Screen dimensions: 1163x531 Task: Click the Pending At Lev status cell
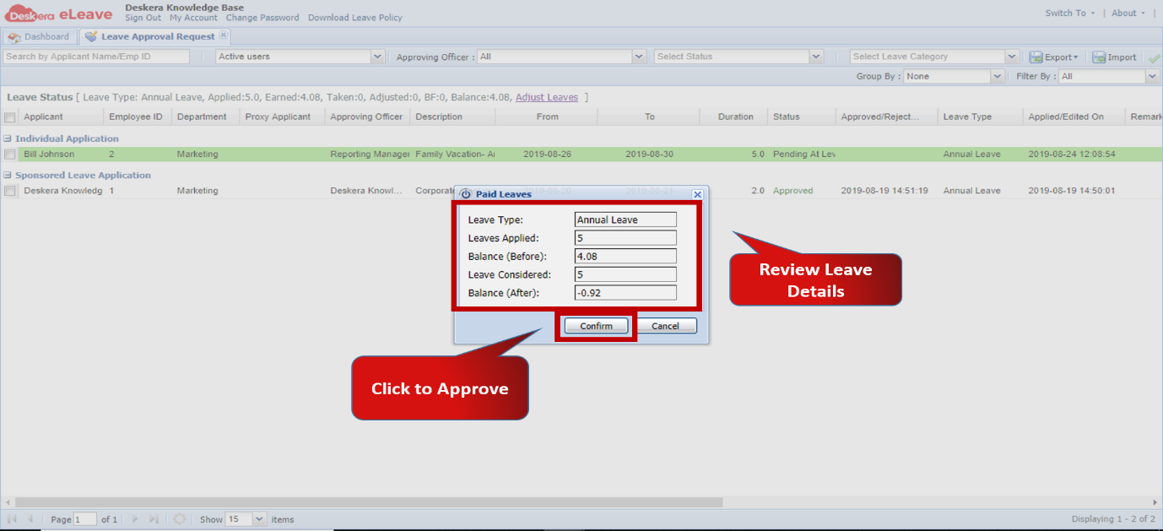coord(803,154)
